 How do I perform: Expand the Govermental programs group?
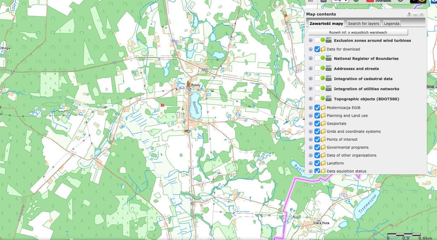310,147
